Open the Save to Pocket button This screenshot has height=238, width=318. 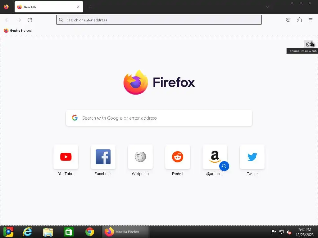tap(288, 20)
